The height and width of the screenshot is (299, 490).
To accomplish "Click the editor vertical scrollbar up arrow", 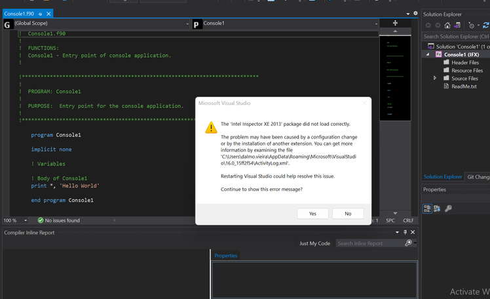I will tap(395, 31).
